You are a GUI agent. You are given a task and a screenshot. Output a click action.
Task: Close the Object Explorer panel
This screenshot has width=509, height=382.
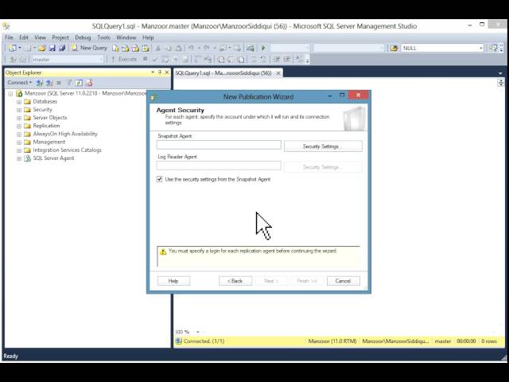pyautogui.click(x=167, y=72)
